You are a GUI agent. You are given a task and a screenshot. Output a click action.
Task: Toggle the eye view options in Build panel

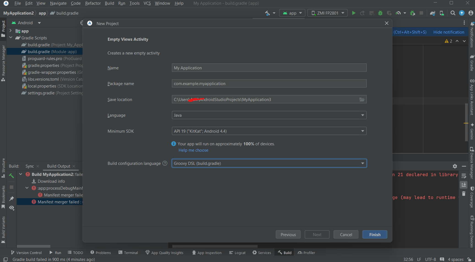pyautogui.click(x=12, y=208)
